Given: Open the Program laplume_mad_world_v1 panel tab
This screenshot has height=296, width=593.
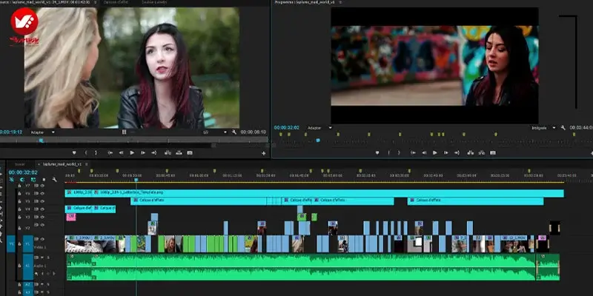Looking at the screenshot, I should click(306, 2).
